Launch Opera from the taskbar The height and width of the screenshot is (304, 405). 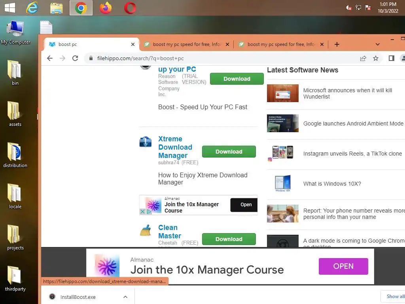tap(130, 8)
